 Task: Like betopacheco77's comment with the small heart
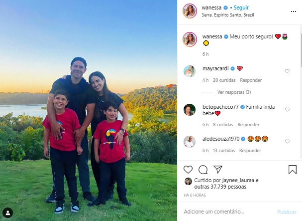point(287,110)
